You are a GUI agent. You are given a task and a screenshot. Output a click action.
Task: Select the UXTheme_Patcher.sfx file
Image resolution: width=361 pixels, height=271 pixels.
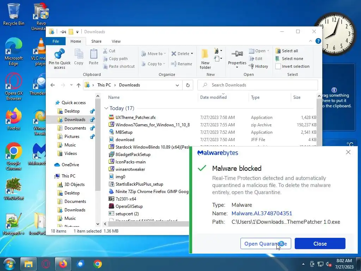[x=135, y=118]
